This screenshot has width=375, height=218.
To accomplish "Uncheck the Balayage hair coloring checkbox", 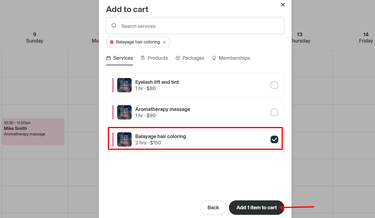I will tap(274, 139).
